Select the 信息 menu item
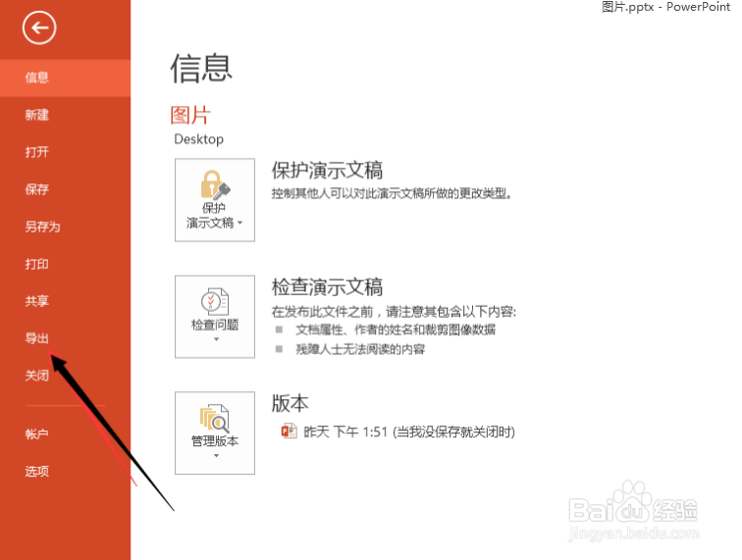The width and height of the screenshot is (742, 560). [x=66, y=77]
